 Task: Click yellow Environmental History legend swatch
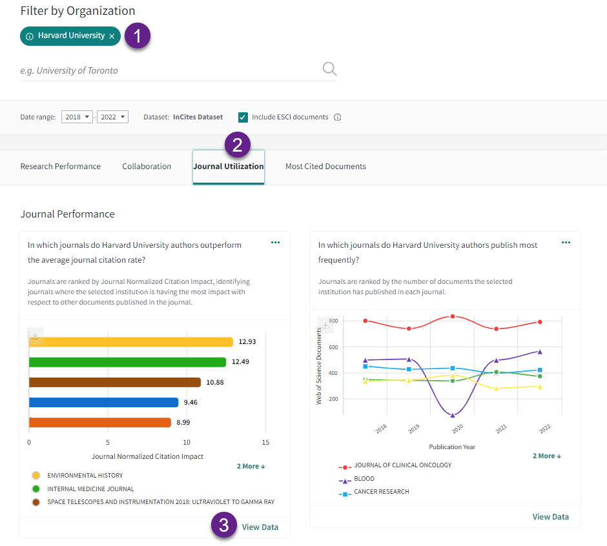36,475
